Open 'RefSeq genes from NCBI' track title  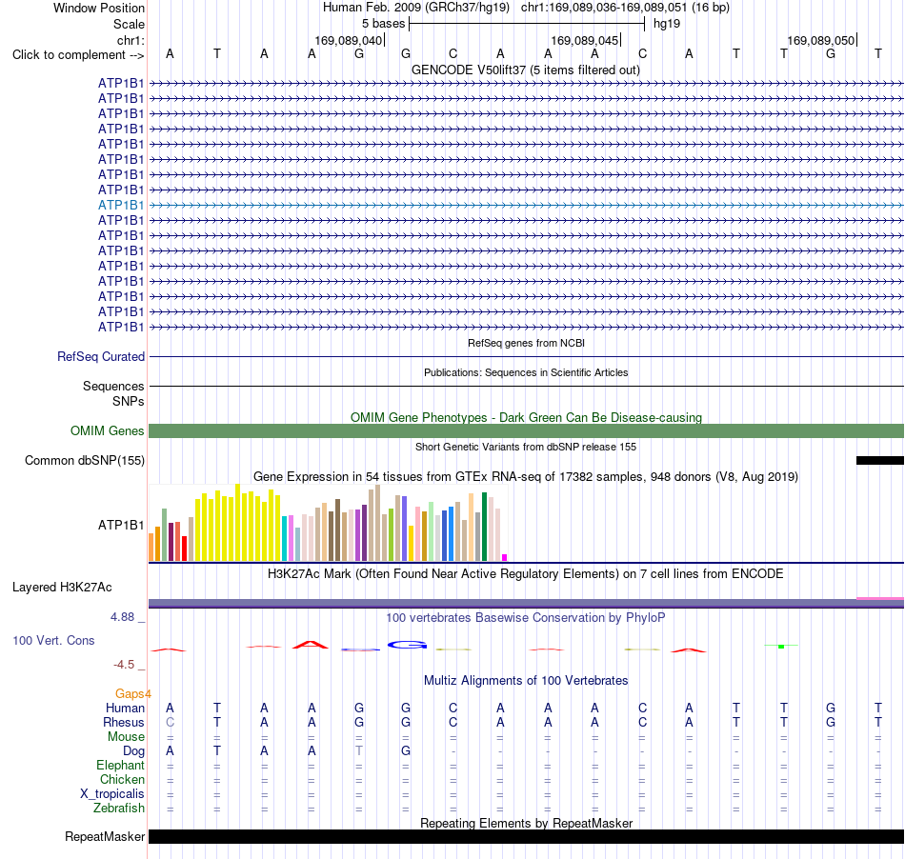tap(526, 343)
